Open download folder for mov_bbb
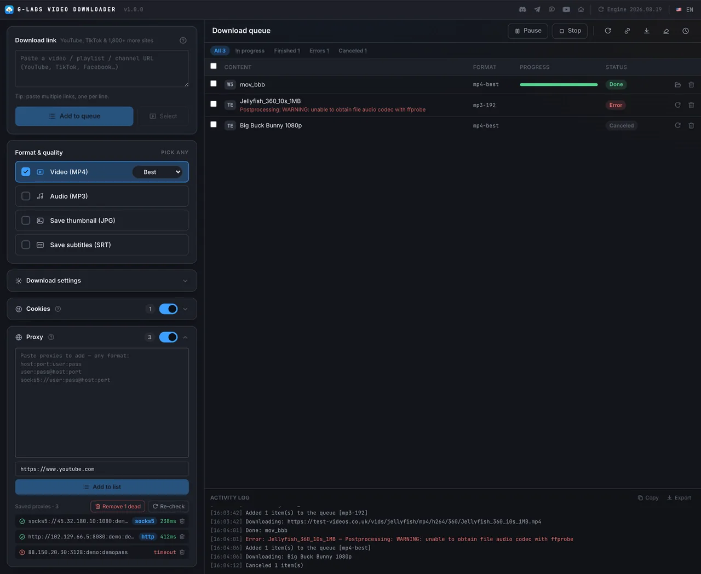This screenshot has height=574, width=701. 677,85
